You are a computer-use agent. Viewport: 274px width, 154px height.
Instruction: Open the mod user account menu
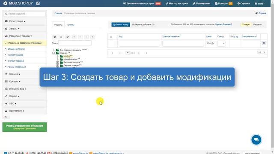pyautogui.click(x=260, y=3)
